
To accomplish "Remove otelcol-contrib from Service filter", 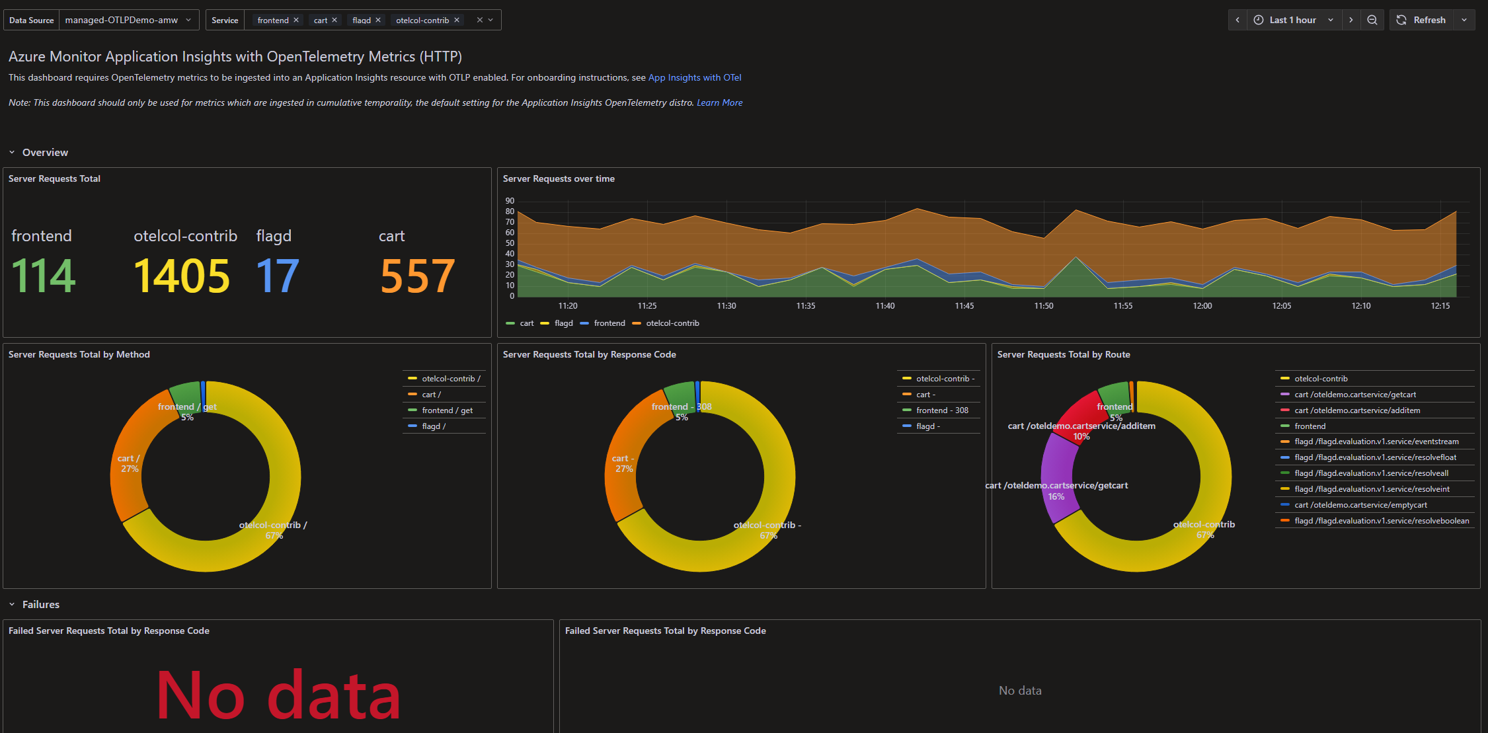I will pos(457,20).
